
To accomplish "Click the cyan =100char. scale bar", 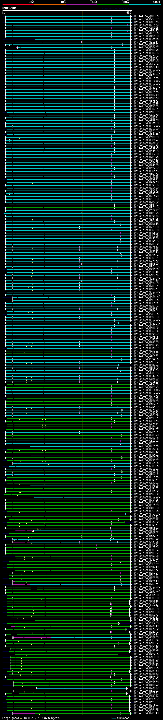I will 114,718.
